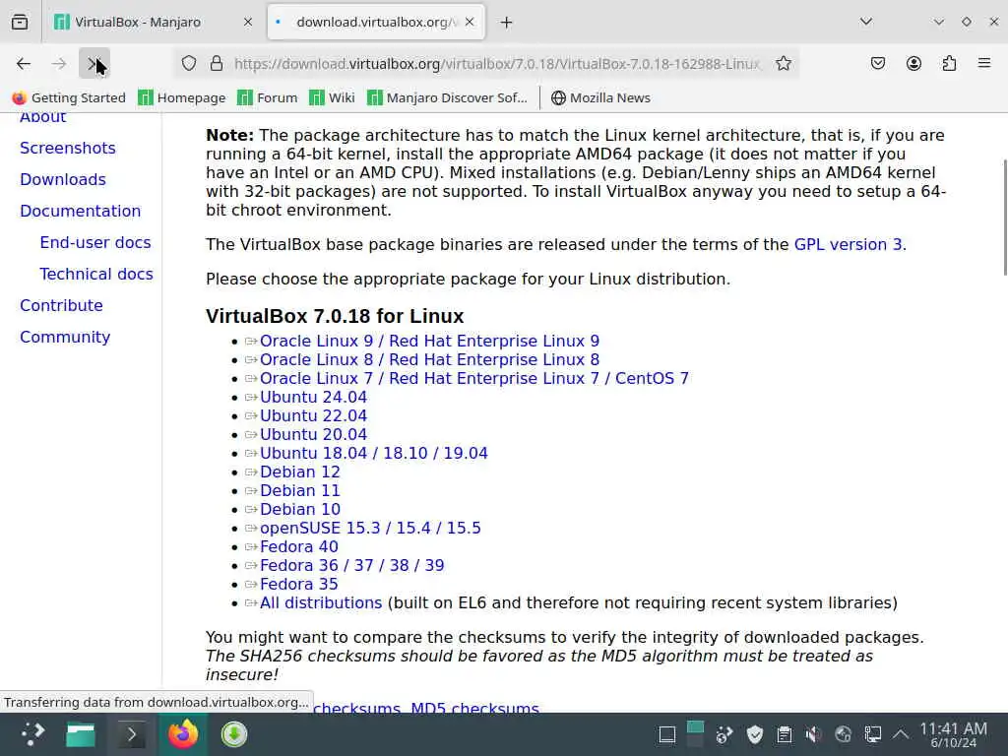Open the Firefox hamburger application menu
The height and width of the screenshot is (756, 1008).
[x=984, y=63]
